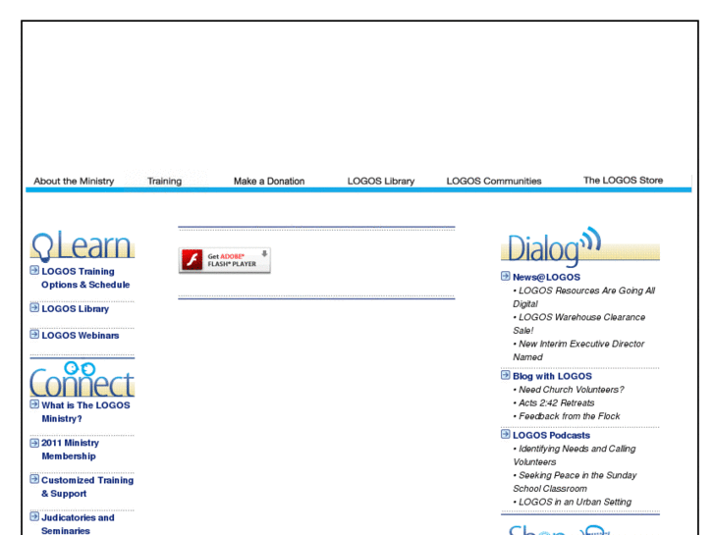Open LOGOS Library in the navigation bar

(381, 181)
